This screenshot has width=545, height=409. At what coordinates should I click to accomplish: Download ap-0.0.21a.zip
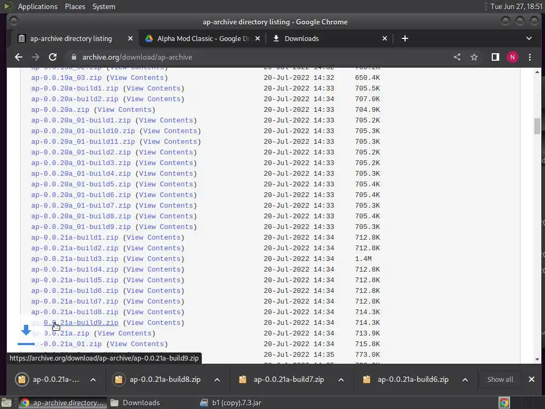[60, 333]
